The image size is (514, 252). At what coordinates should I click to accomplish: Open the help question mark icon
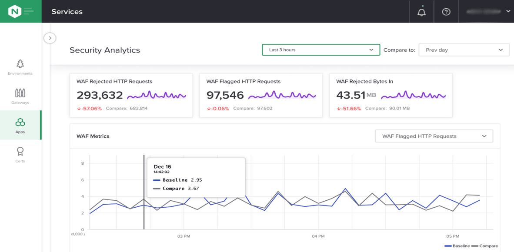(446, 12)
